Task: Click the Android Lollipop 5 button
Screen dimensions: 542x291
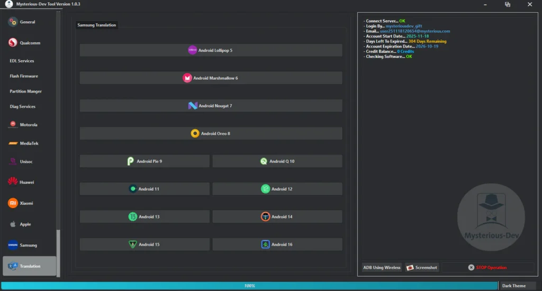Action: pyautogui.click(x=211, y=50)
